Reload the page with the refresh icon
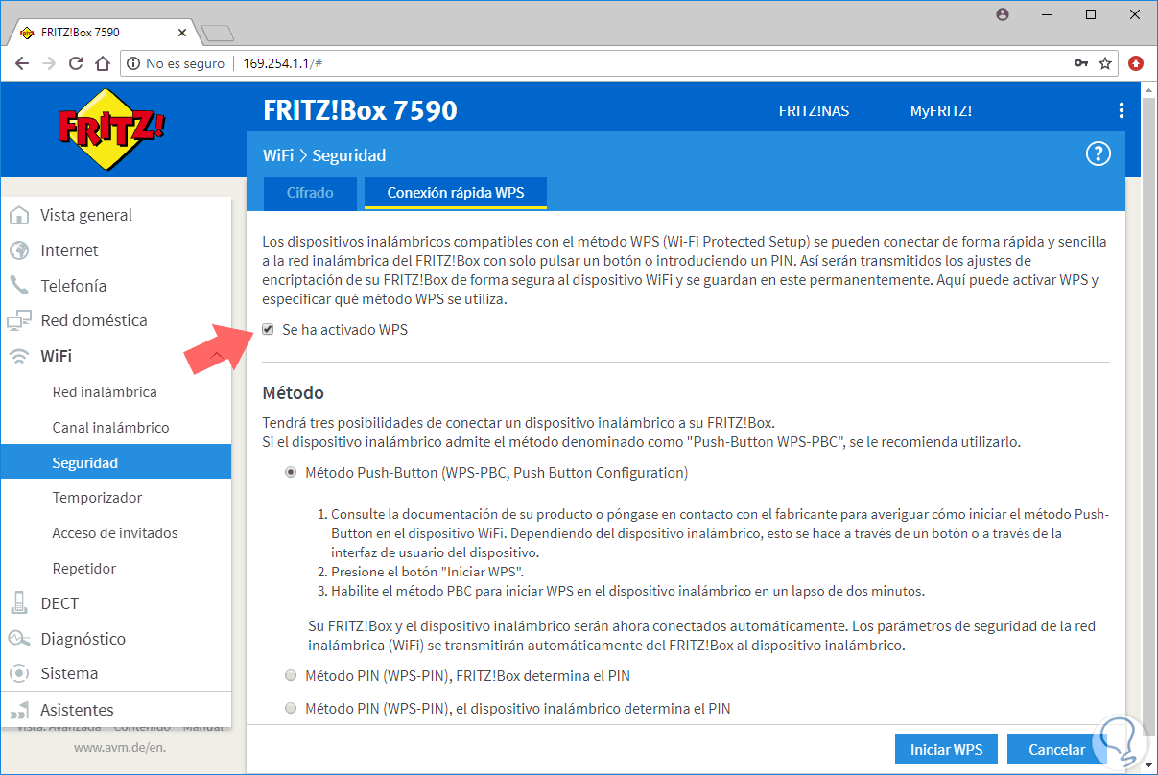Viewport: 1158px width, 775px height. click(76, 63)
